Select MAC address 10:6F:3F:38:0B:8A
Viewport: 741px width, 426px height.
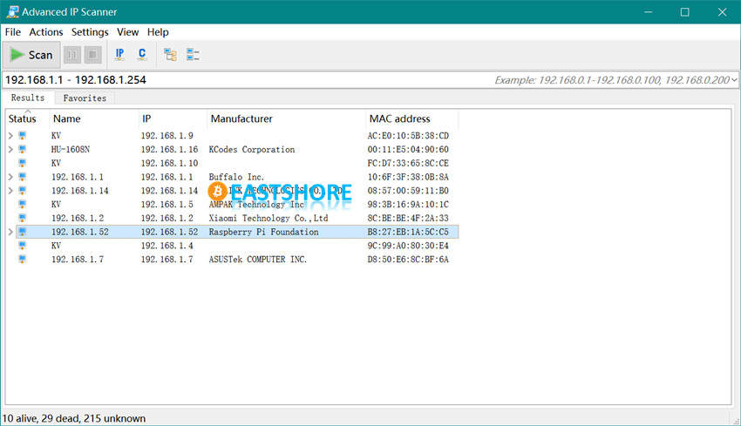tap(408, 177)
